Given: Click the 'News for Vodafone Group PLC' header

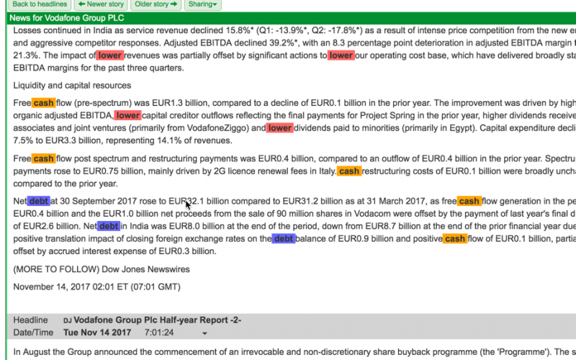Looking at the screenshot, I should coord(67,18).
